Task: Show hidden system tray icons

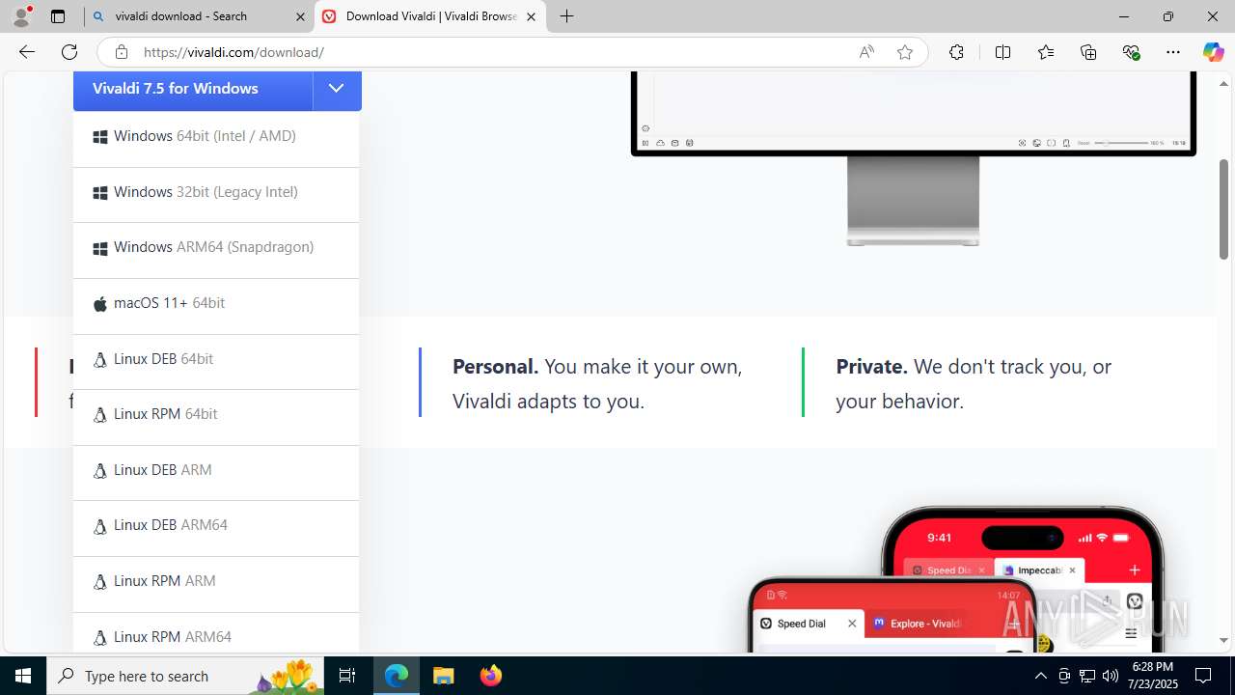Action: pyautogui.click(x=1040, y=676)
